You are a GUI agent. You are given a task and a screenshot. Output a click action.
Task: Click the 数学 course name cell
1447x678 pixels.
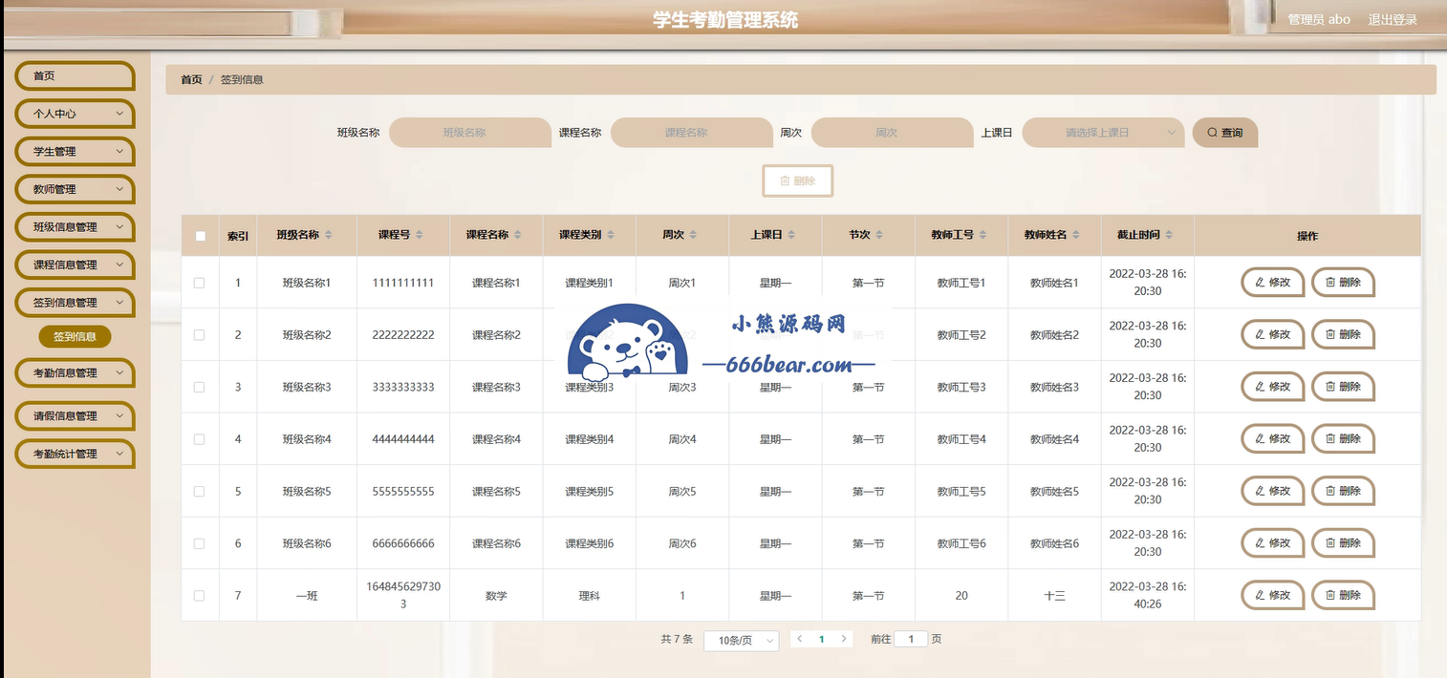click(x=496, y=596)
